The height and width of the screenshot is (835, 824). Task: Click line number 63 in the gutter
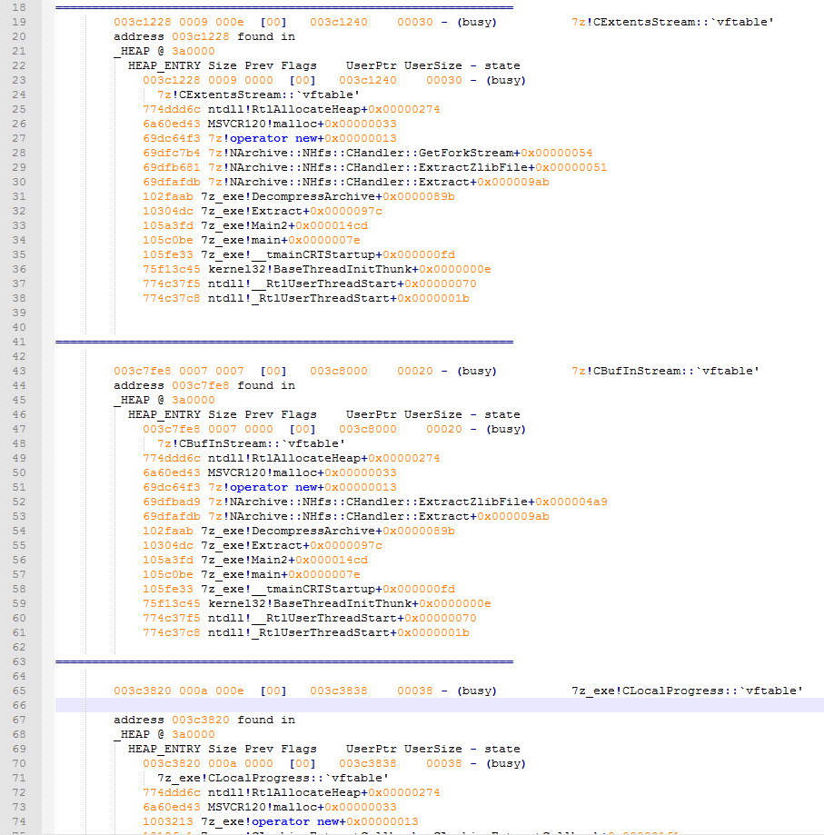(22, 661)
